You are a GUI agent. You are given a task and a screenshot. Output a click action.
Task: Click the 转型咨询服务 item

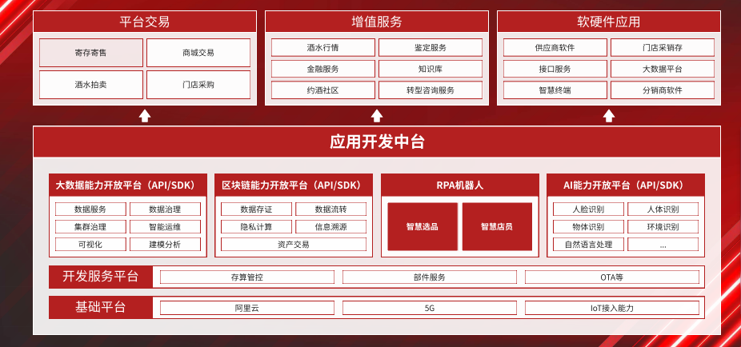click(431, 90)
